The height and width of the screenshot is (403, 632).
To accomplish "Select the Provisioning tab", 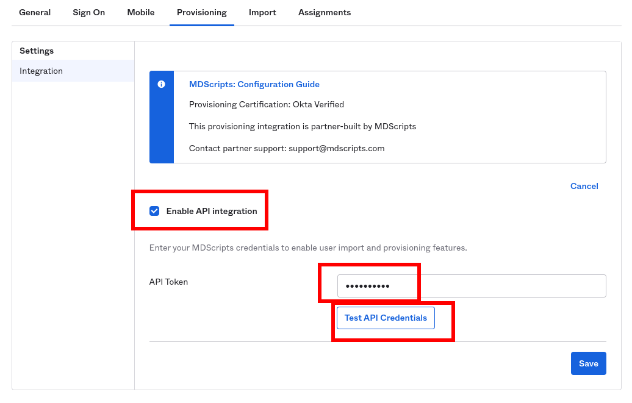I will click(x=201, y=12).
